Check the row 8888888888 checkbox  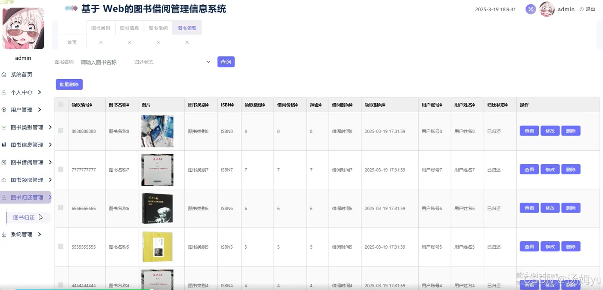[x=61, y=130]
